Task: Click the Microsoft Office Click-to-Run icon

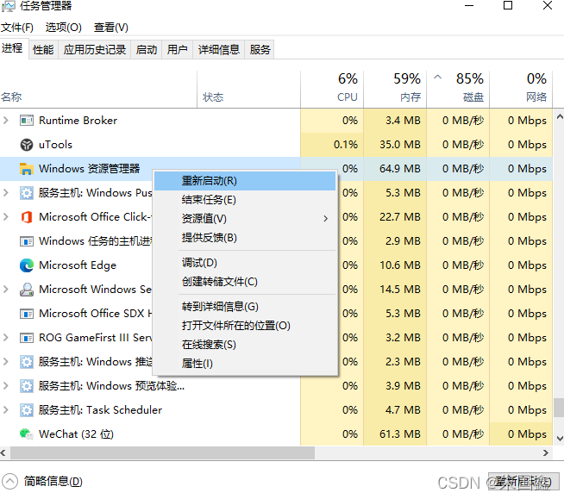Action: tap(27, 217)
